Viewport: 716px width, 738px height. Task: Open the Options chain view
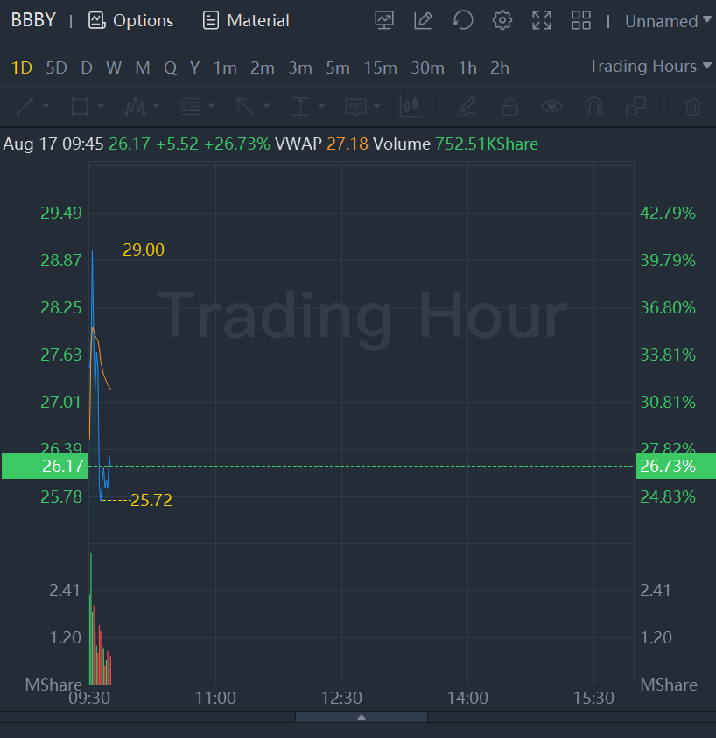[x=130, y=20]
